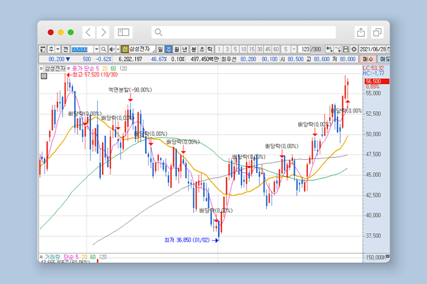Select the 60 interval button
Image resolution: width=427 pixels, height=284 pixels.
276,49
